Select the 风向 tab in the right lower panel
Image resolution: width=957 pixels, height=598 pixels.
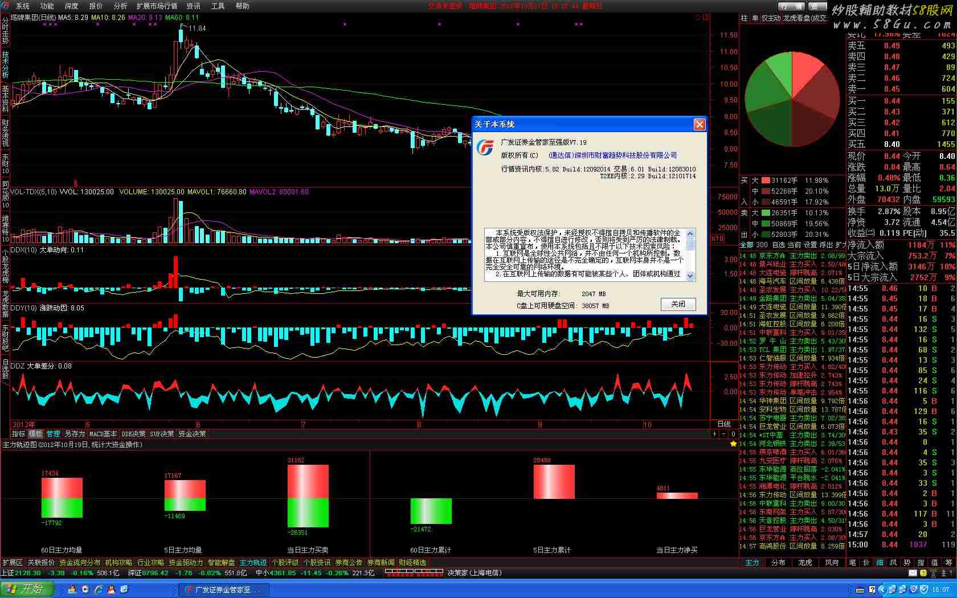pyautogui.click(x=832, y=563)
